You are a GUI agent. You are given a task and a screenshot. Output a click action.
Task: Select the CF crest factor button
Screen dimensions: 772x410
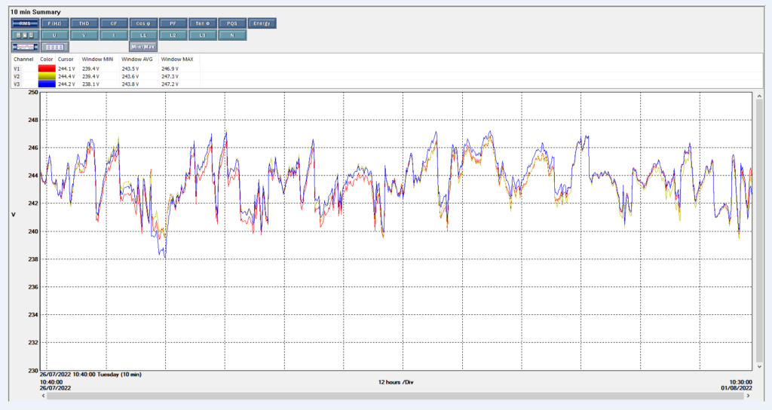click(114, 23)
